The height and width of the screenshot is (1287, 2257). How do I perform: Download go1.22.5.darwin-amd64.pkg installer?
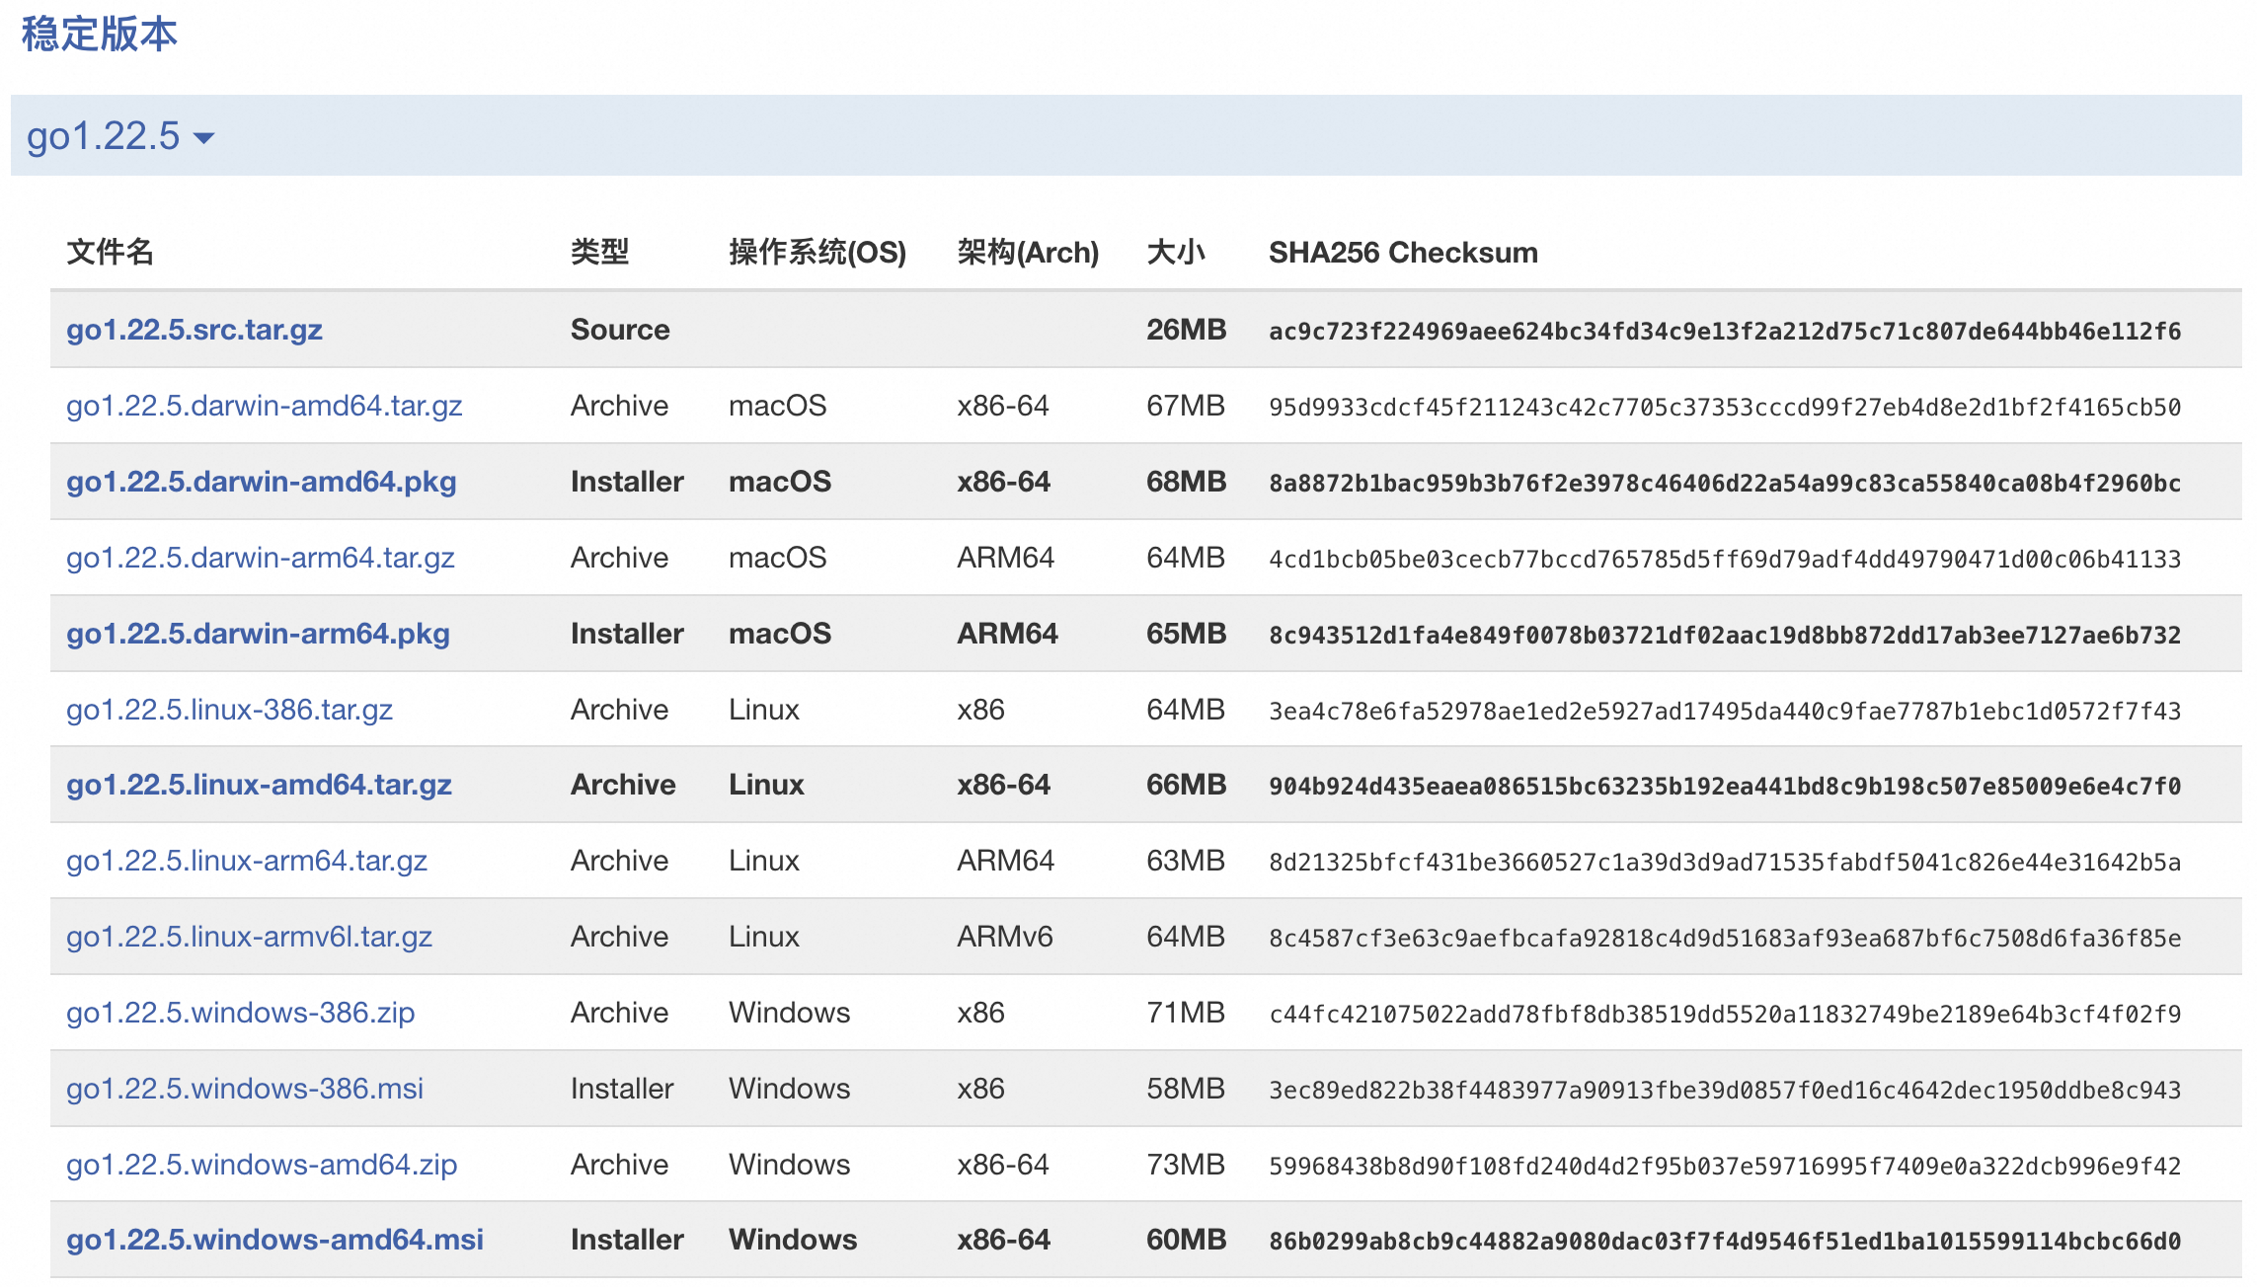261,482
